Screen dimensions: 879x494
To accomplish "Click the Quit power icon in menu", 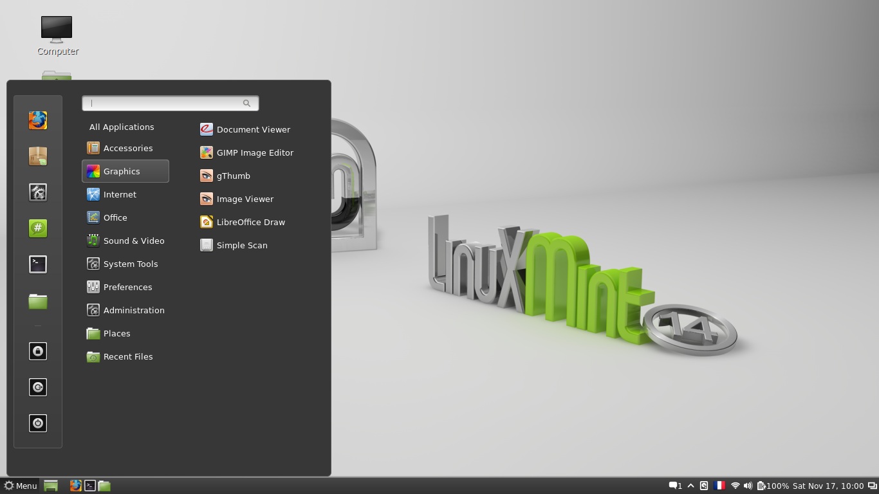I will pos(38,423).
